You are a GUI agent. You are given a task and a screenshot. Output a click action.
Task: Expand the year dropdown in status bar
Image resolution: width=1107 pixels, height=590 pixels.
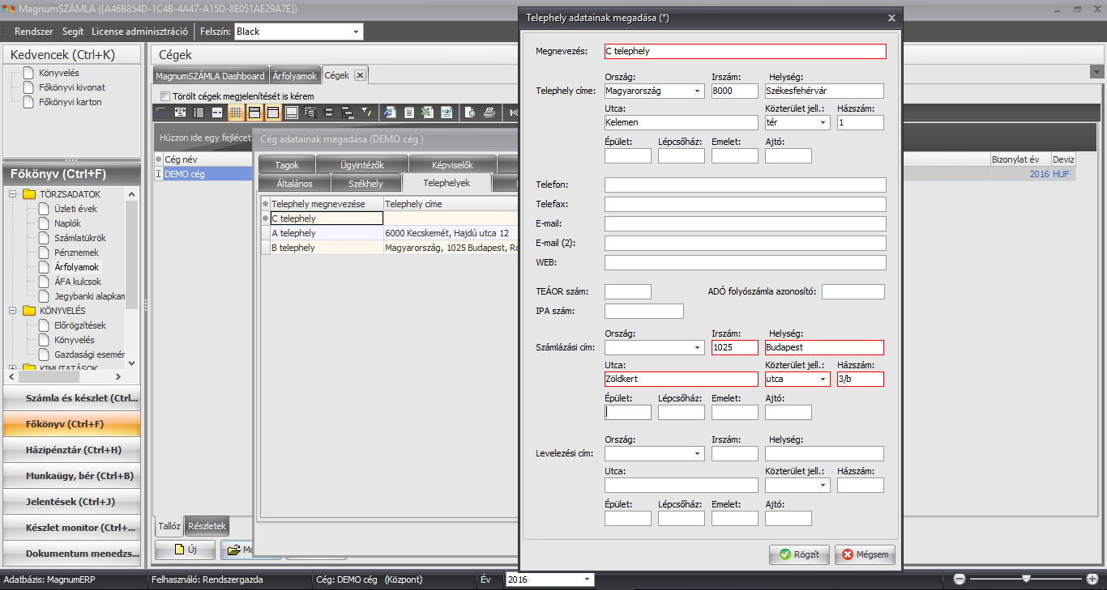tap(587, 579)
